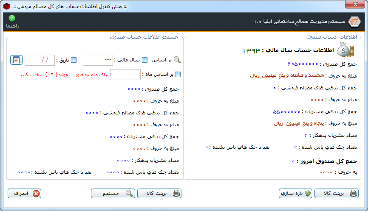Click the magnifier icon beside بر اساس

pyautogui.click(x=177, y=60)
